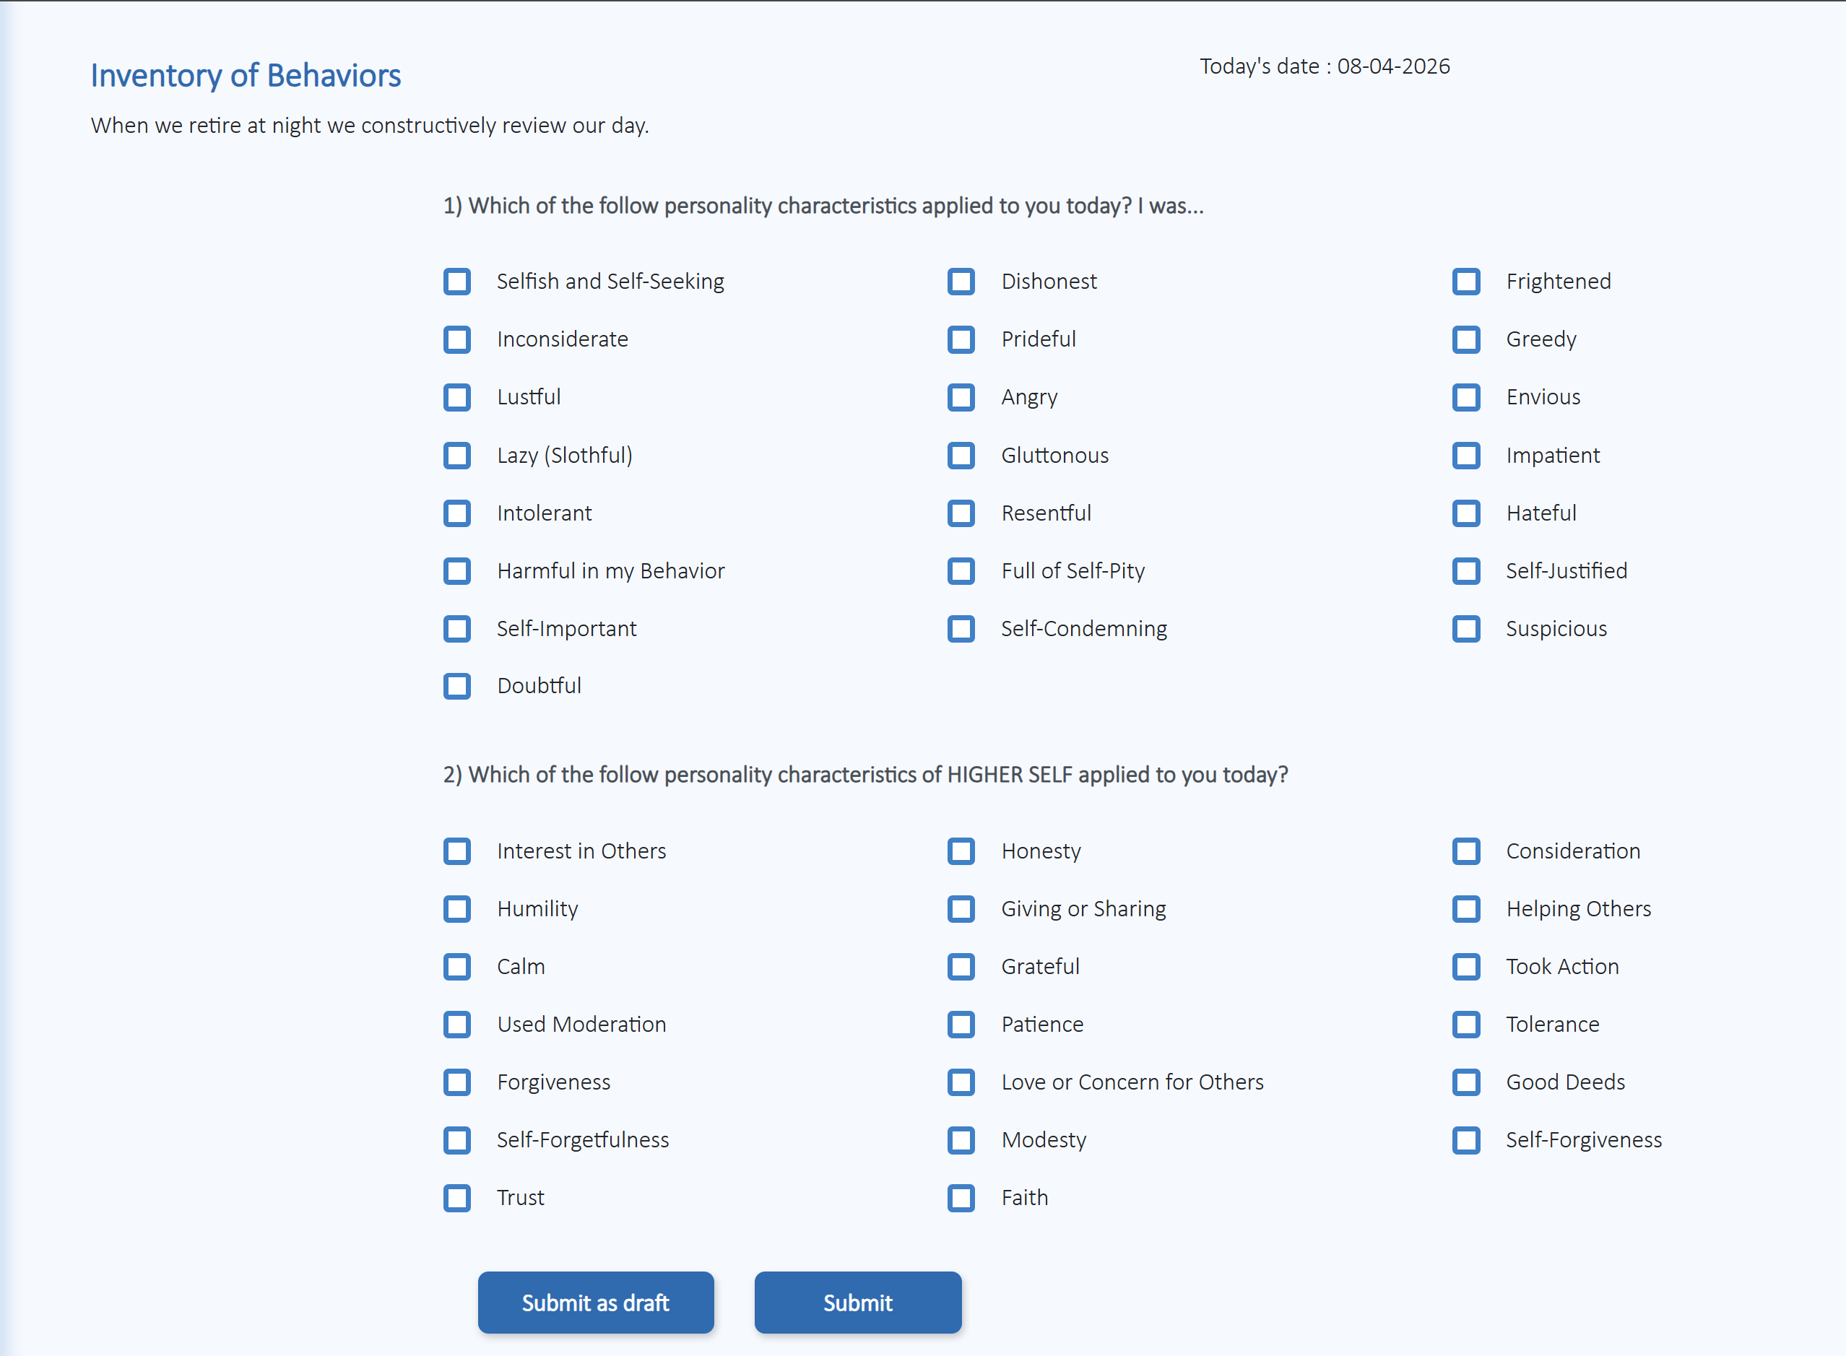Submit the Inventory of Behaviors form
The image size is (1846, 1356).
tap(858, 1303)
